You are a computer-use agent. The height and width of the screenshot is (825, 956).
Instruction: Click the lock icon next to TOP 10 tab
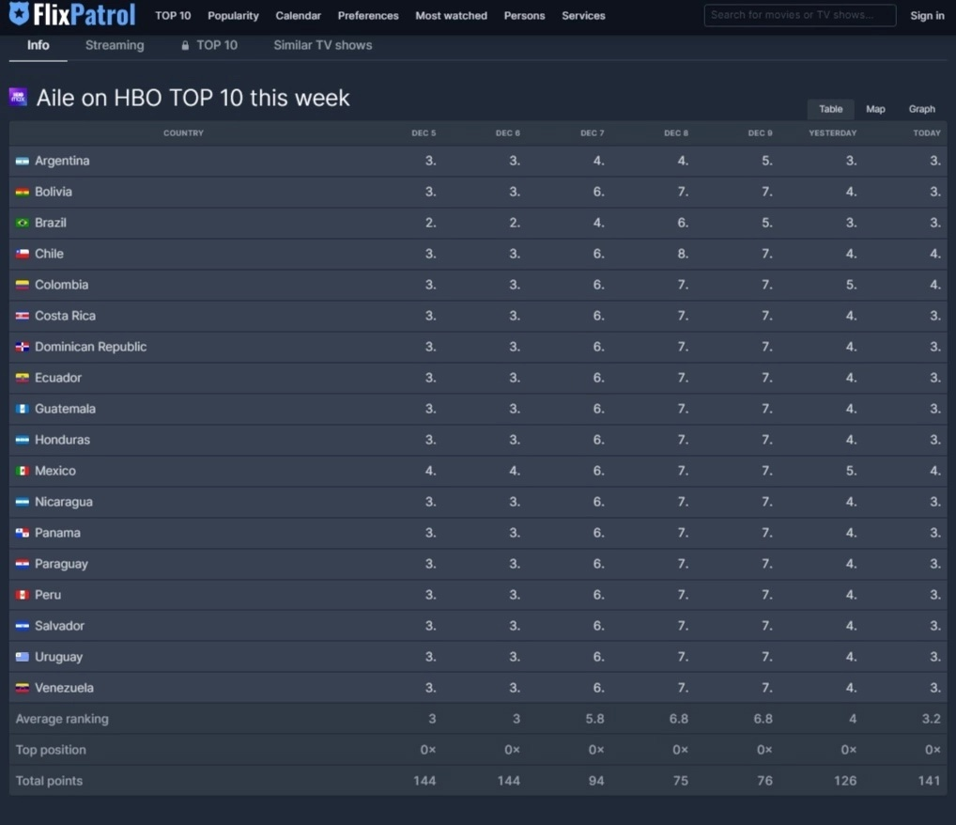(x=185, y=45)
